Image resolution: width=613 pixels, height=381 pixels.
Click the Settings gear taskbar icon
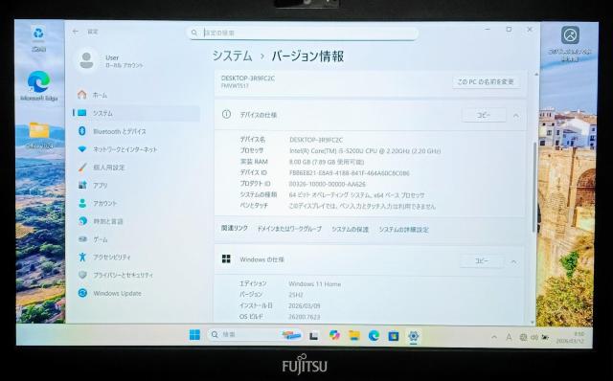tap(413, 336)
